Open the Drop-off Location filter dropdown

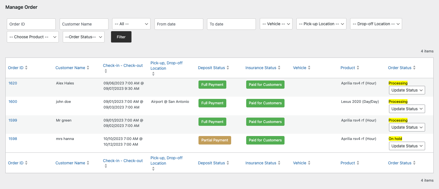coord(376,24)
